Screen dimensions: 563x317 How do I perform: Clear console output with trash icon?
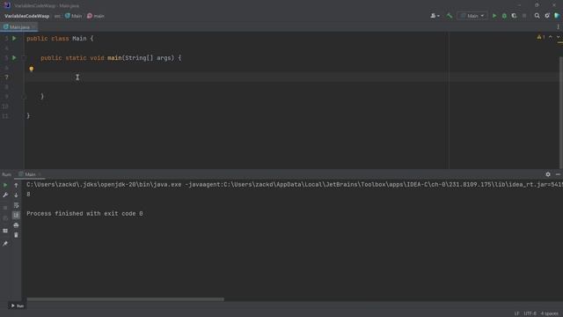[x=16, y=235]
